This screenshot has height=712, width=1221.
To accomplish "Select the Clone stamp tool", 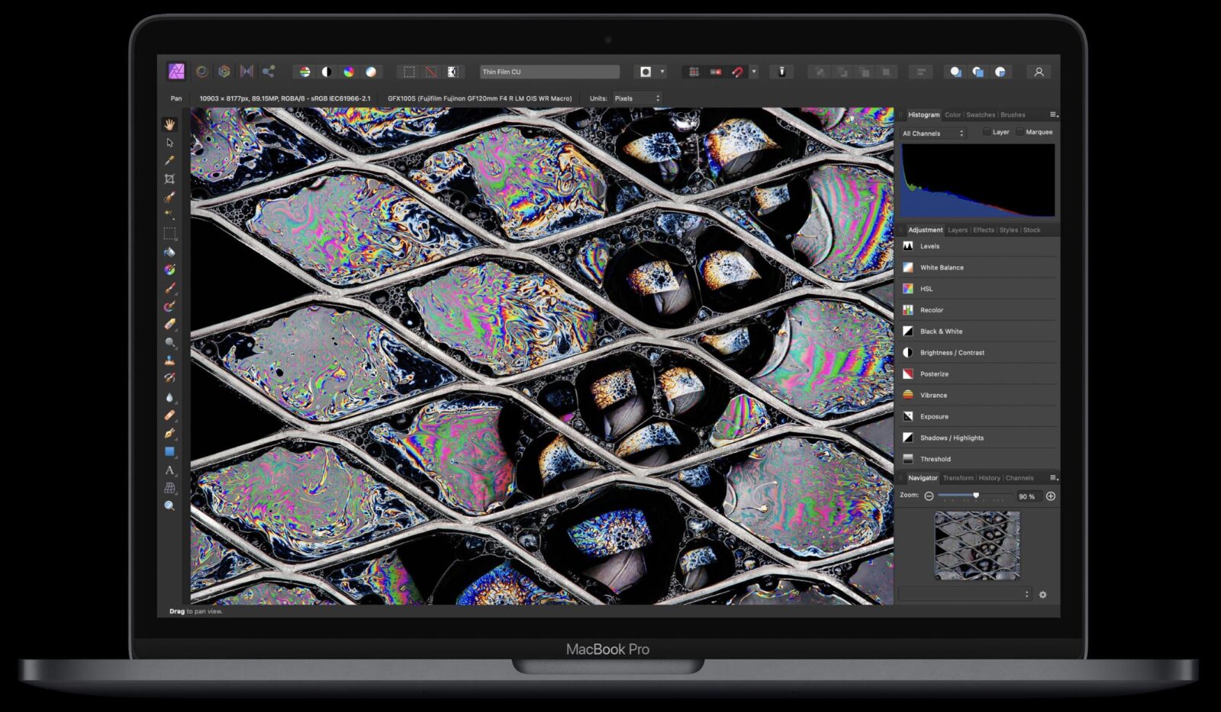I will pos(169,361).
